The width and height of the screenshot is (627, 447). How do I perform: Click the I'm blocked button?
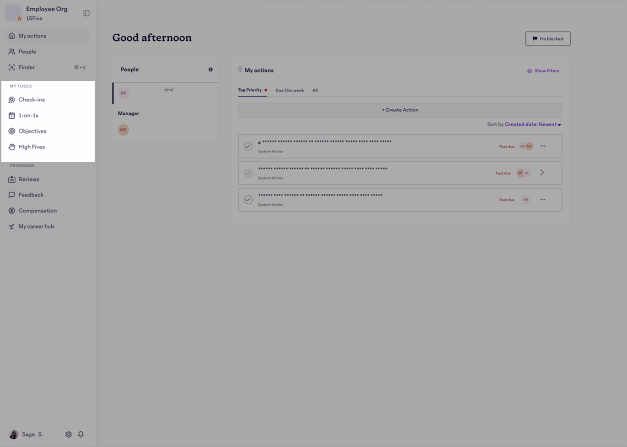(547, 38)
